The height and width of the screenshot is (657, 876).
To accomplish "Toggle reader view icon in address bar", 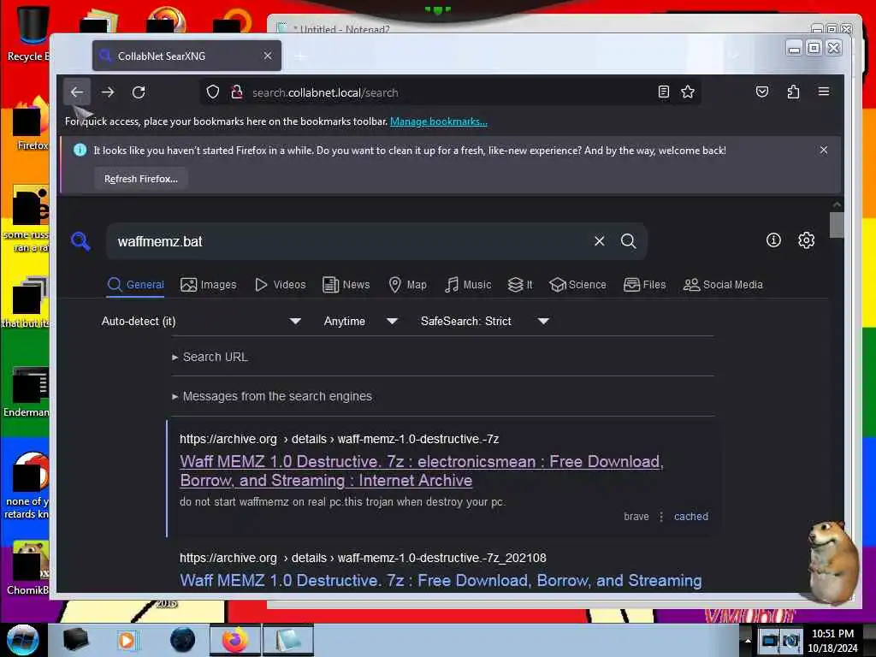I will tap(663, 92).
